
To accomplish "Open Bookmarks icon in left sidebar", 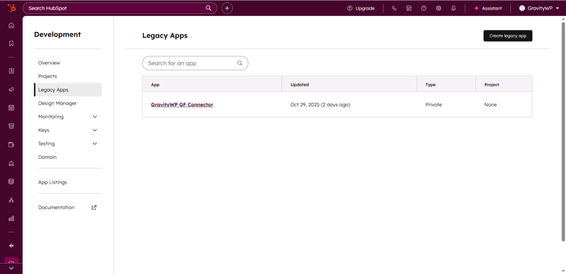I will pyautogui.click(x=11, y=43).
